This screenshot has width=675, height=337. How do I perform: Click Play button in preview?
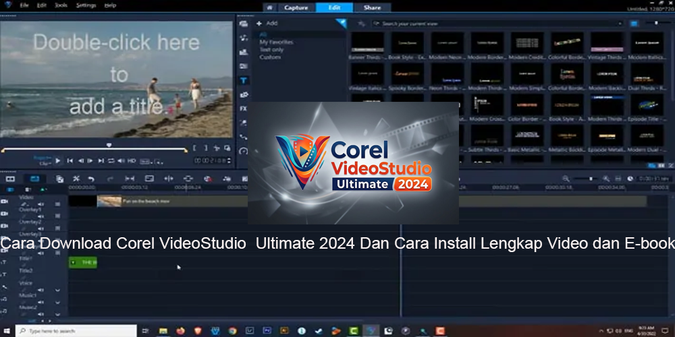pos(57,161)
